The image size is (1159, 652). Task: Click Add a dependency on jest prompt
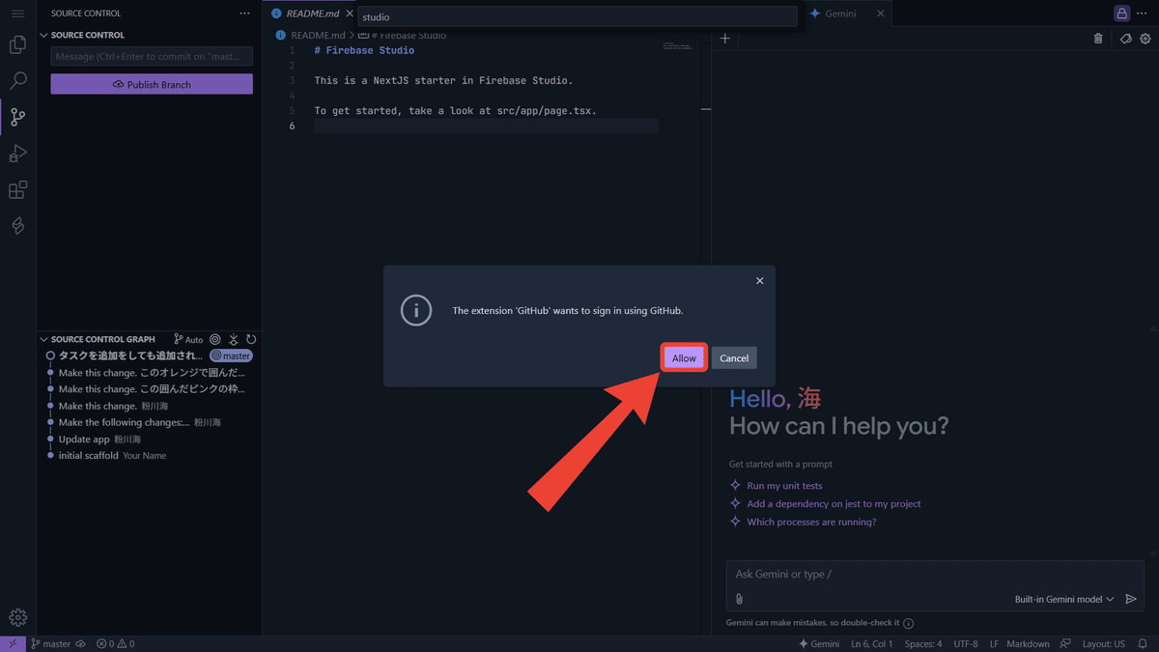834,503
